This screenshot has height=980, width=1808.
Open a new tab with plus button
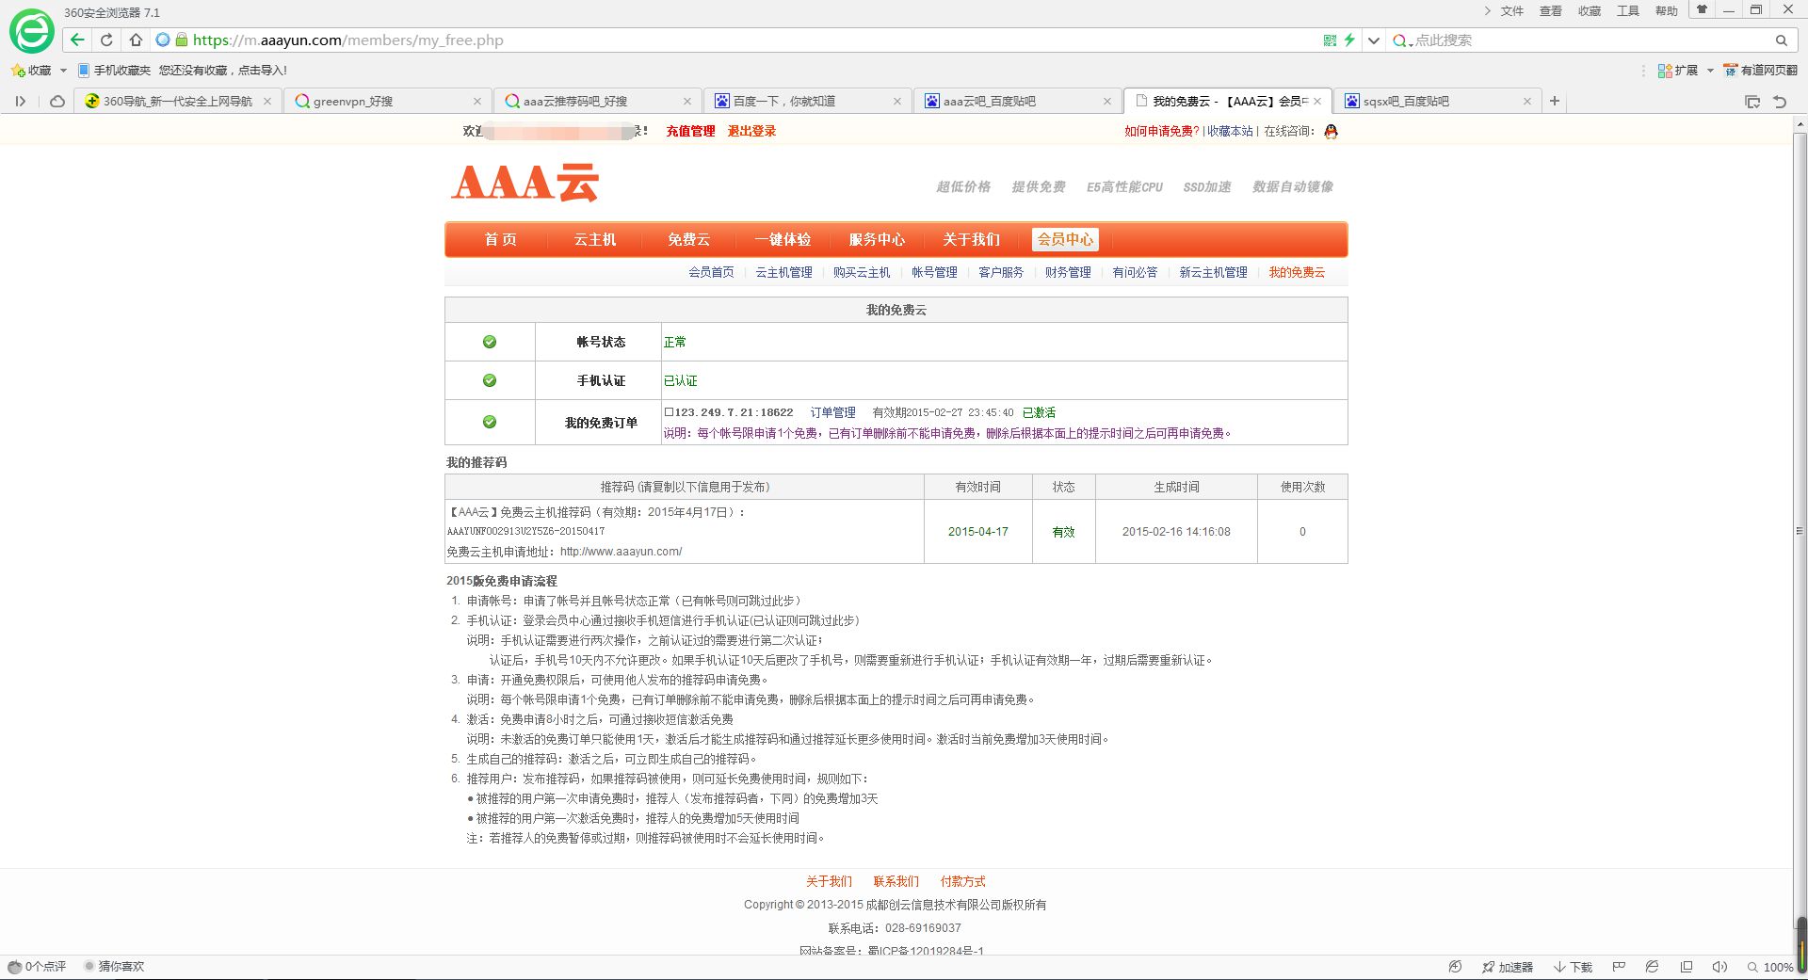(1555, 101)
